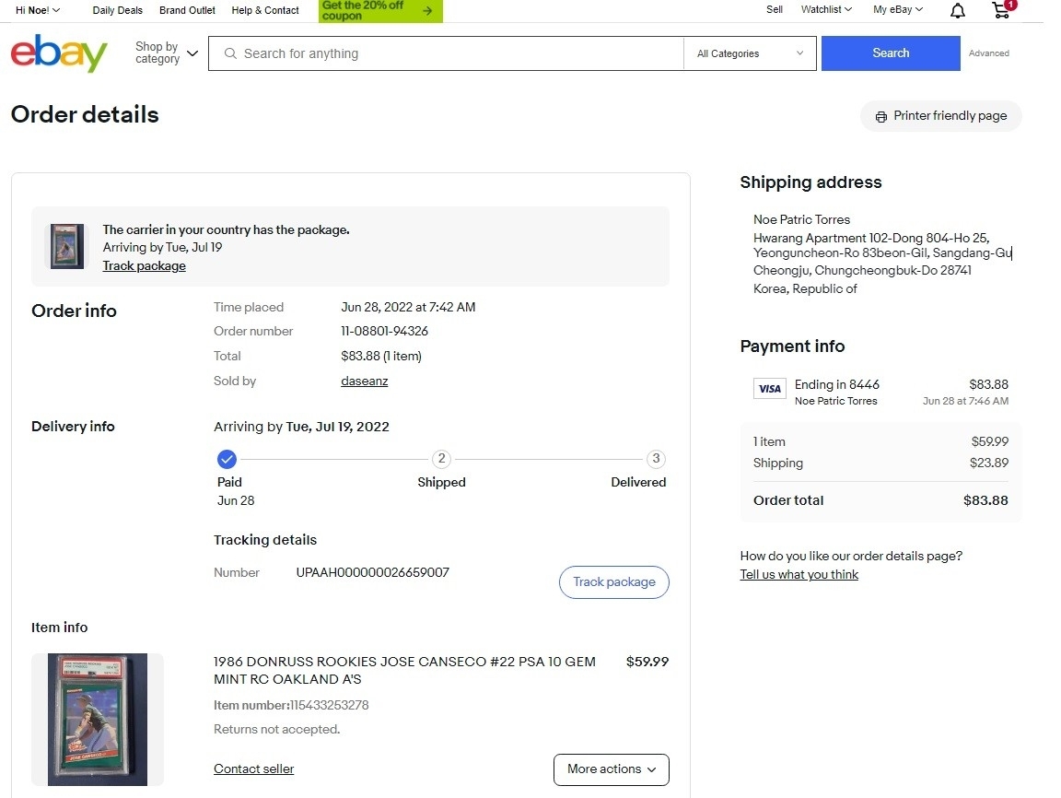This screenshot has width=1061, height=798.
Task: Open the shopping cart
Action: tap(1001, 10)
